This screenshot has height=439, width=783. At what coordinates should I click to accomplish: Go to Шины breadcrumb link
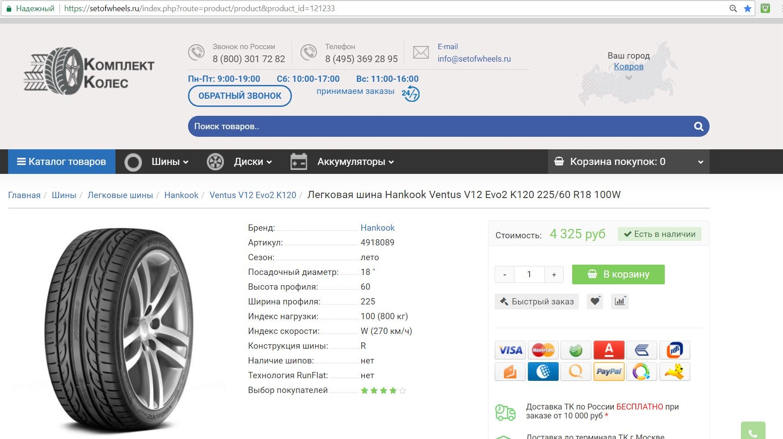click(x=64, y=195)
